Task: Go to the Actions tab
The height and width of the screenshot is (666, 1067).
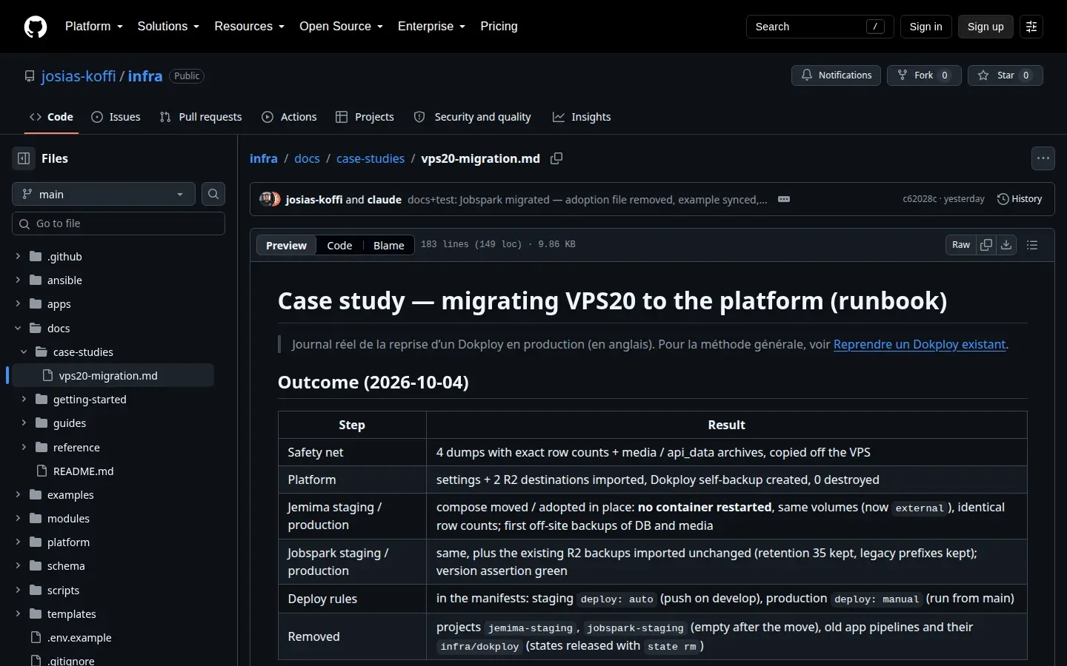Action: pos(289,117)
